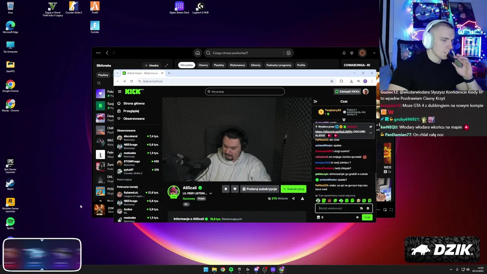Collapse the Kick chat panel icon
Viewport: 487px width, 274px height.
[x=315, y=102]
